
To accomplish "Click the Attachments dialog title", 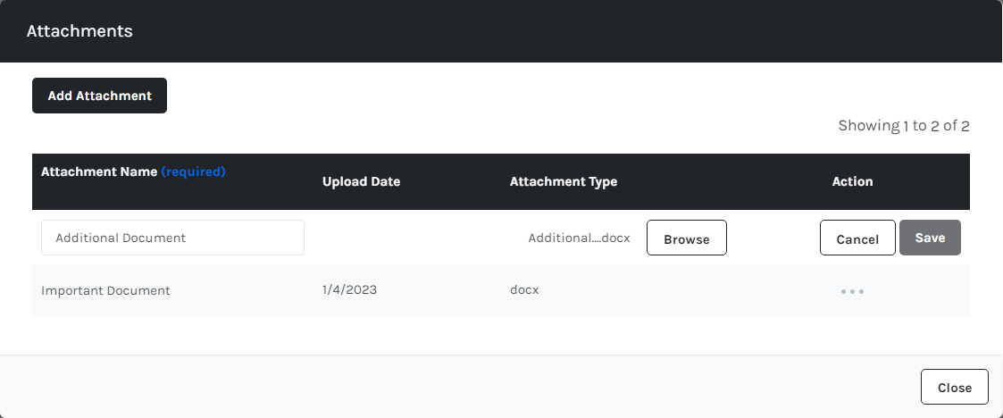I will click(x=79, y=31).
